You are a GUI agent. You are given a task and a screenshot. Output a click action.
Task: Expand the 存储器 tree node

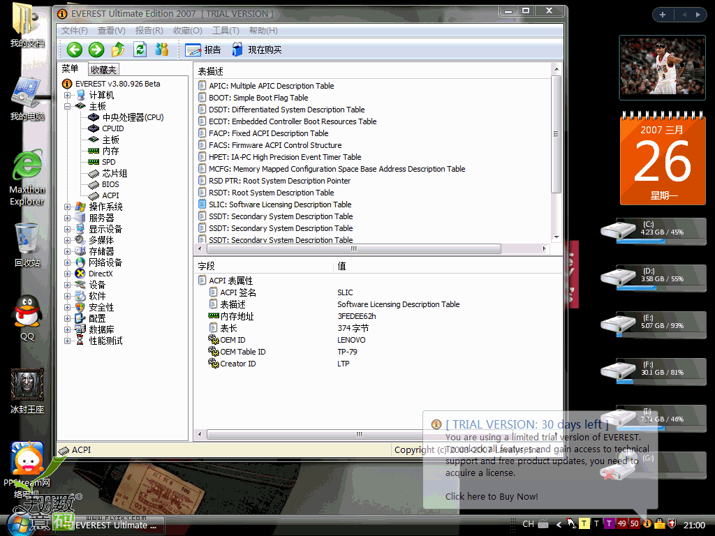click(67, 251)
